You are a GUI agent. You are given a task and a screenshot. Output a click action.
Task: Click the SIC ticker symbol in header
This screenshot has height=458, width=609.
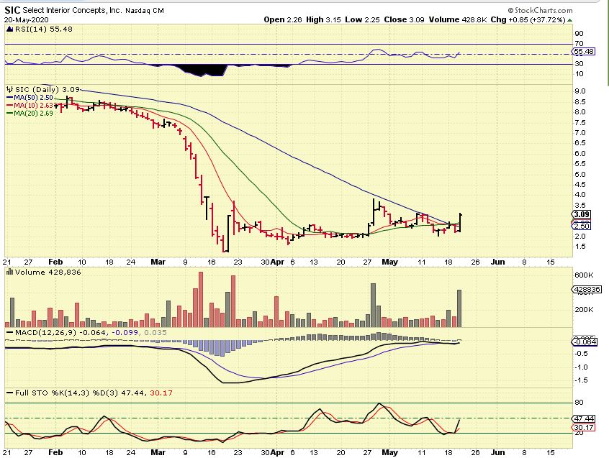(12, 11)
